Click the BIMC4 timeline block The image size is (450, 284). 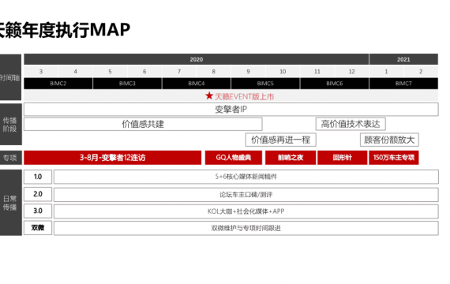coord(197,84)
